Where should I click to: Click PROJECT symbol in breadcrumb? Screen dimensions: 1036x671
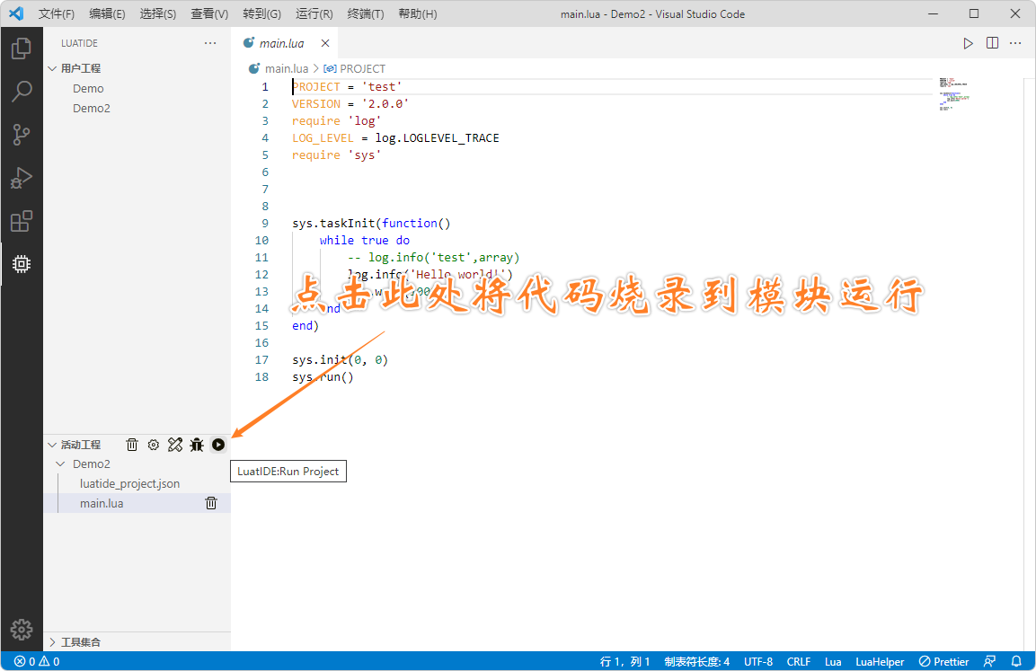coord(362,68)
